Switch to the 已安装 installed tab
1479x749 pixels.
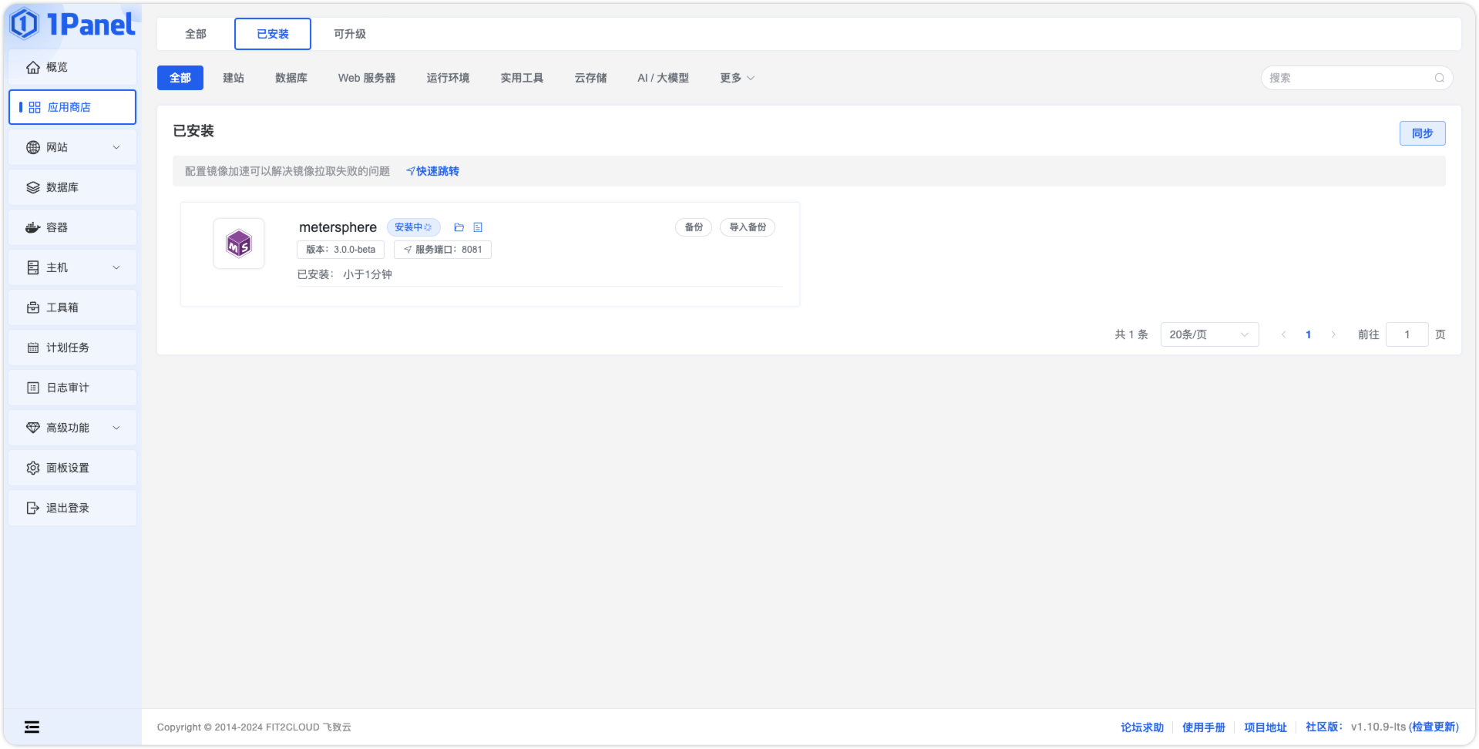point(273,34)
